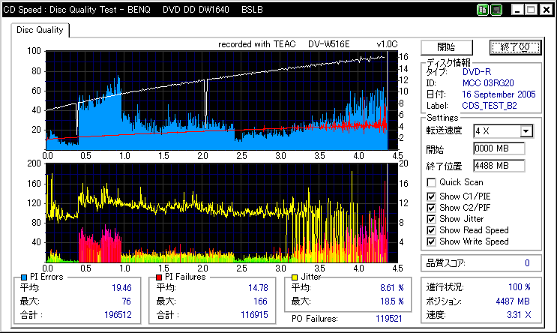Uncheck the Show Jitter checkbox
This screenshot has height=333, width=557.
coord(431,219)
